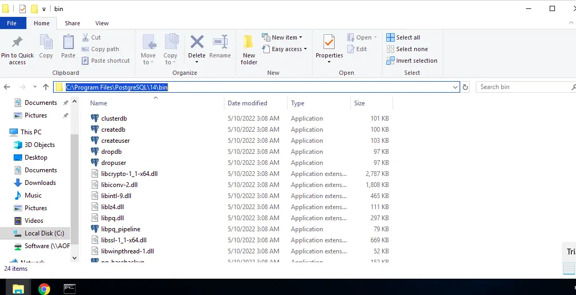The width and height of the screenshot is (576, 295).
Task: Open File Explorer from the taskbar
Action: [17, 289]
